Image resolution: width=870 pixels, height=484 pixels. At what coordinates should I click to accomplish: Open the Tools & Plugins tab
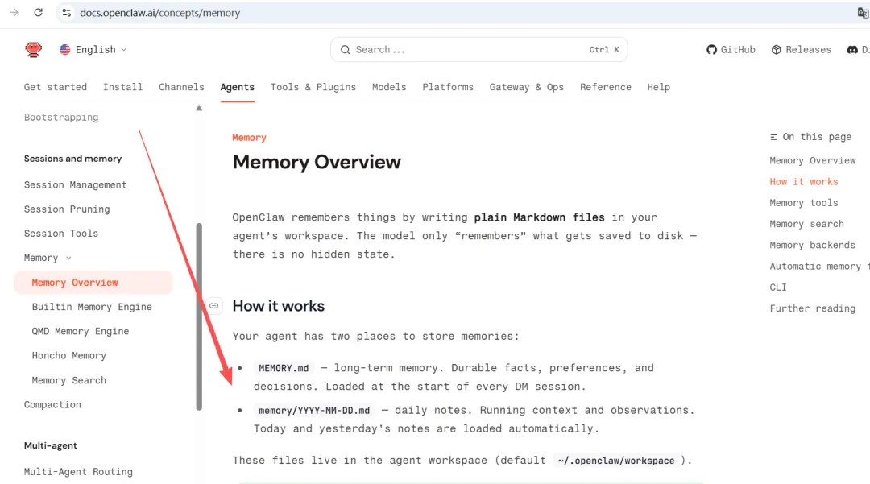(x=313, y=87)
